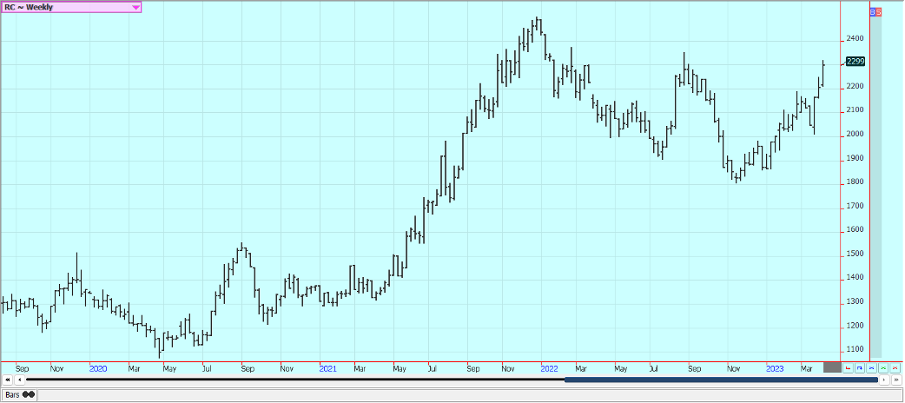Viewport: 905px width, 403px height.
Task: Click the gray vertical strip below B/S buttons
Action: pyautogui.click(x=876, y=187)
